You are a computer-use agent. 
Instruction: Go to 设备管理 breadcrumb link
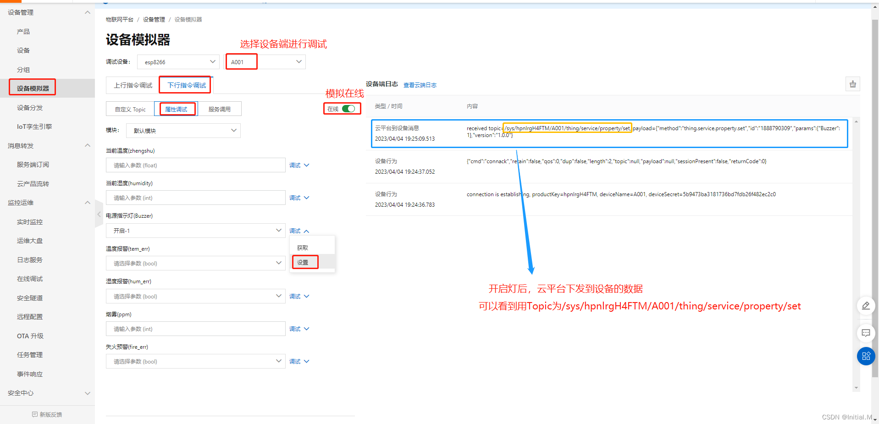tap(154, 20)
